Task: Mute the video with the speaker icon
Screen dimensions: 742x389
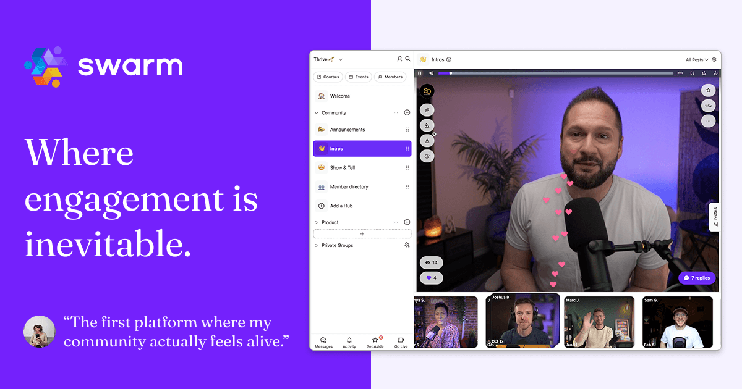Action: pyautogui.click(x=431, y=73)
